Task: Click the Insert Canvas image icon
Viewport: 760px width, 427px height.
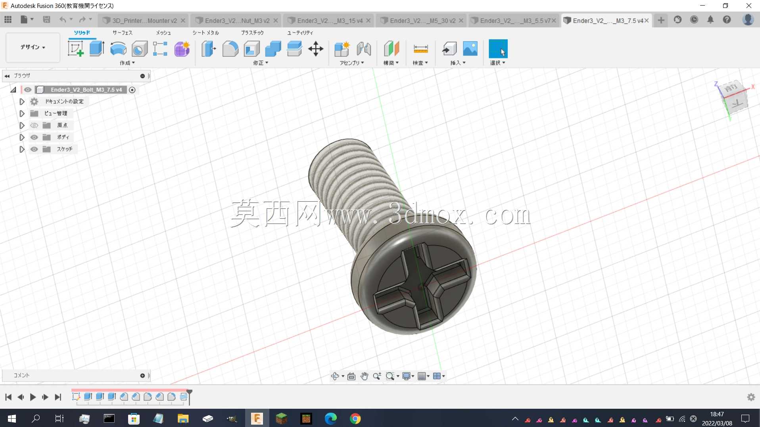Action: click(x=470, y=49)
